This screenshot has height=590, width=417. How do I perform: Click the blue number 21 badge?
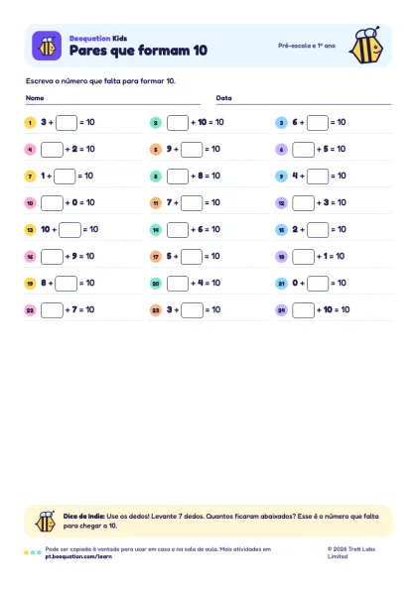281,284
